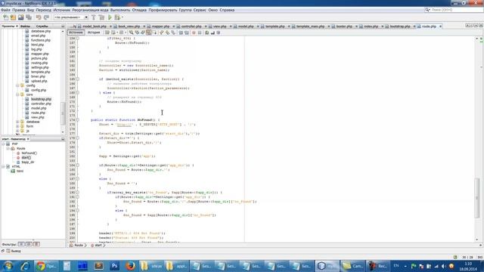Open the Файл menu

pyautogui.click(x=5, y=10)
